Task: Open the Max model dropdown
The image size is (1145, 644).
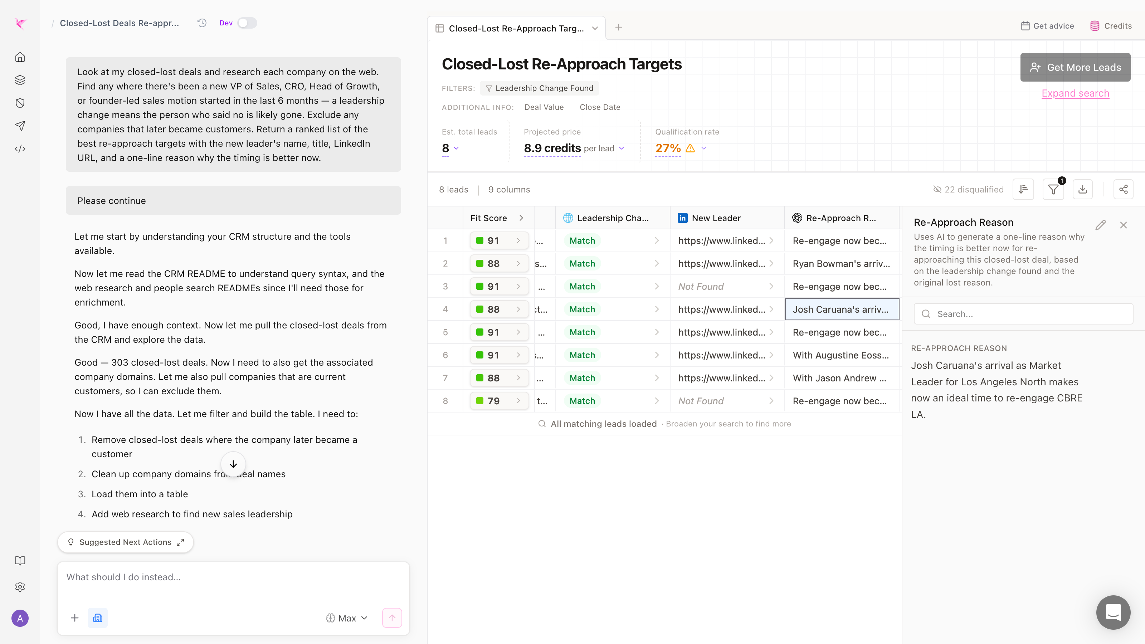Action: 347,618
